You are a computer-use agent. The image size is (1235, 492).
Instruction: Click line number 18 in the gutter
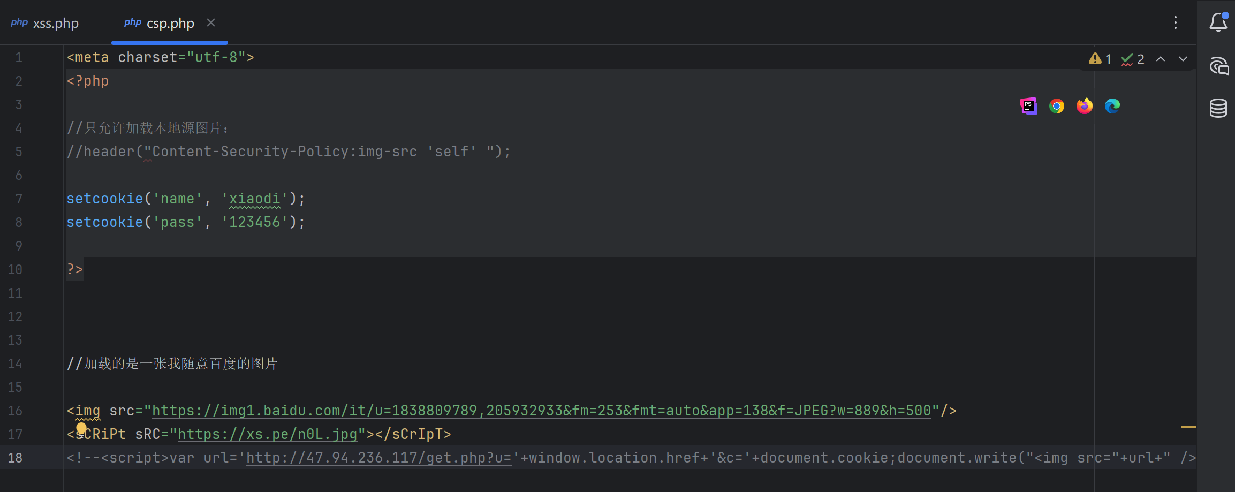coord(15,458)
